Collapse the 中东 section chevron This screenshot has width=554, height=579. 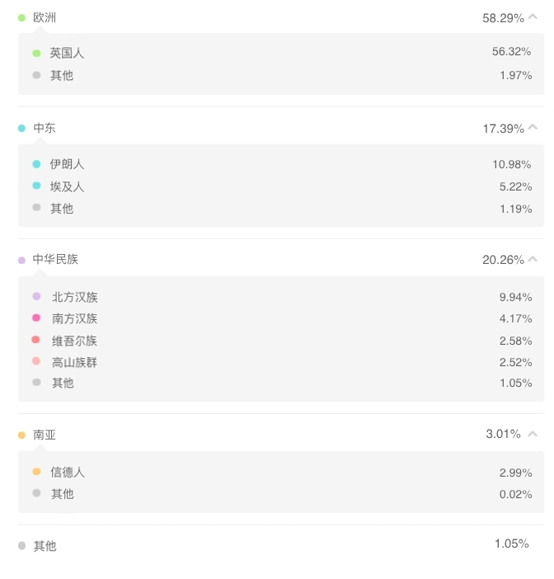pos(533,127)
